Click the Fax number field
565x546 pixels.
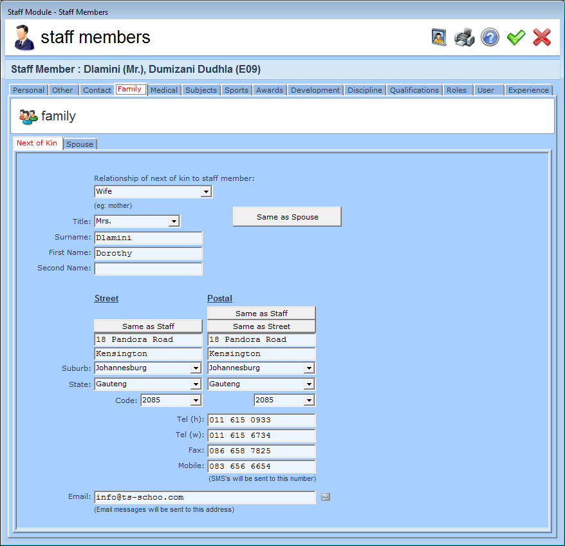coord(261,451)
